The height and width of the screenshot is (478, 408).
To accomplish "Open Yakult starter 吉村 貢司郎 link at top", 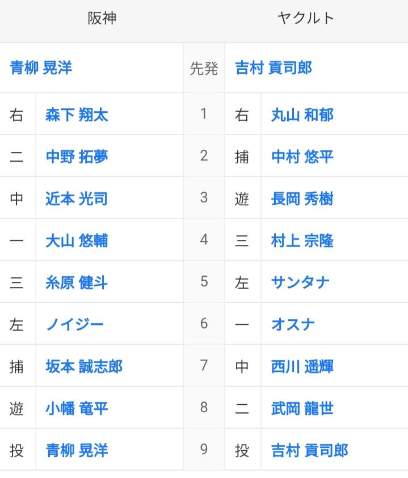I will coord(274,67).
